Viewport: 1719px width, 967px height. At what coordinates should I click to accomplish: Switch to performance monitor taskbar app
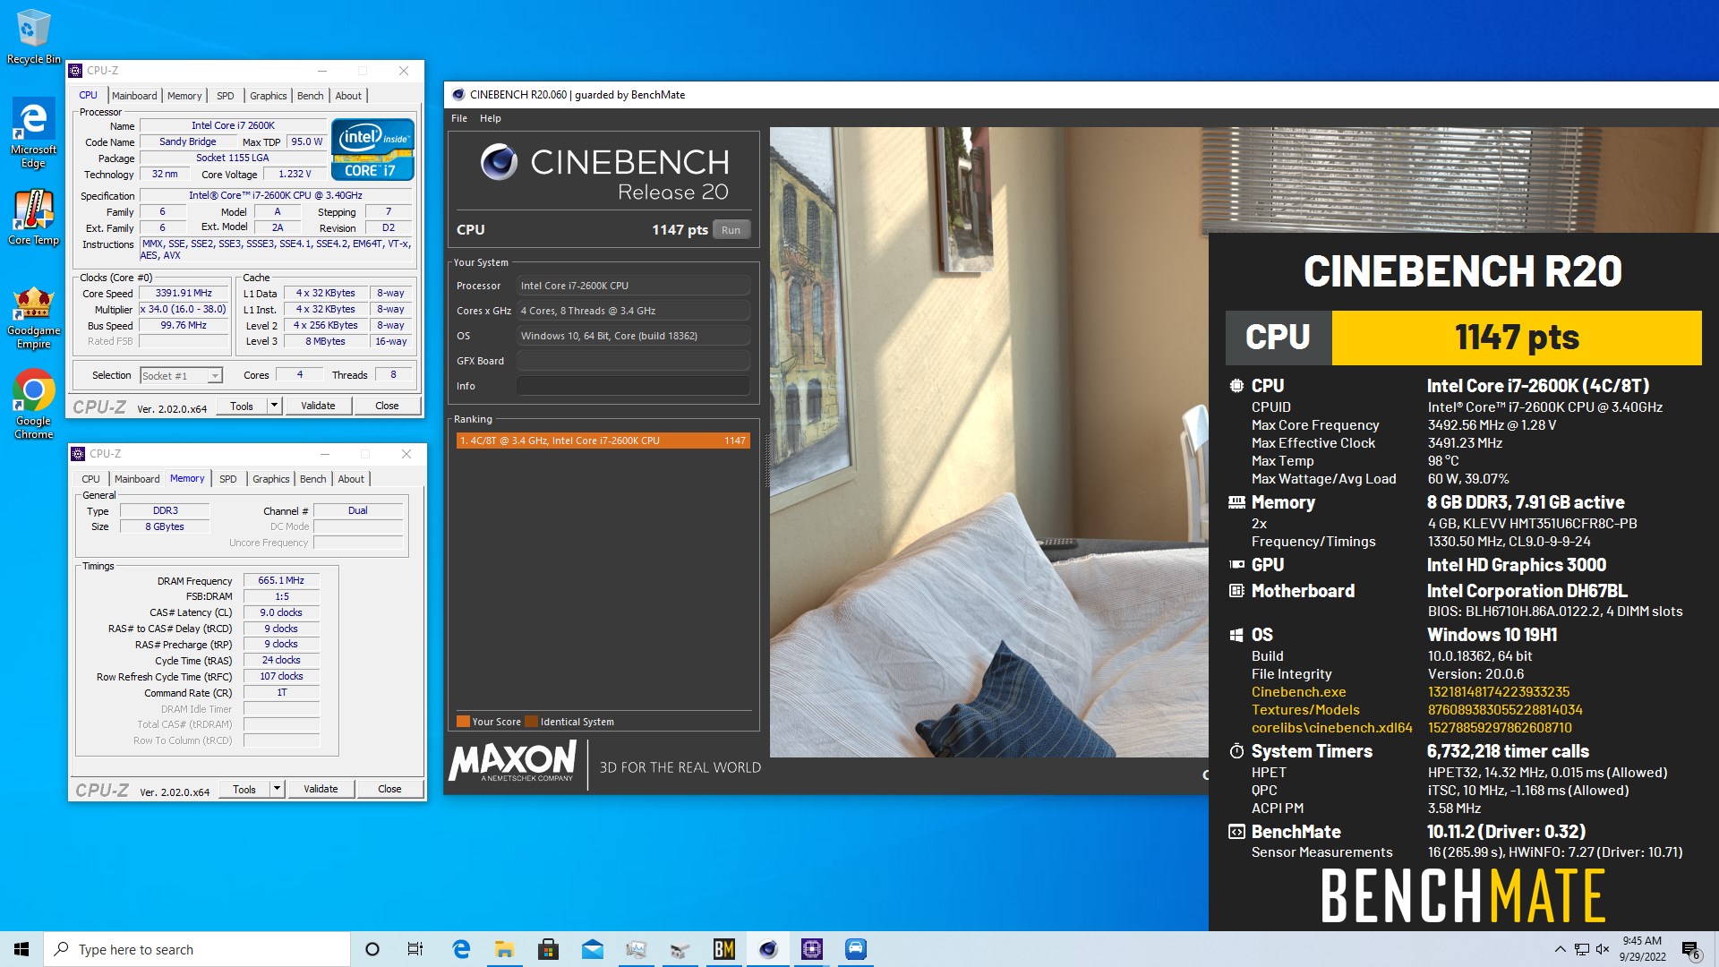pos(637,949)
